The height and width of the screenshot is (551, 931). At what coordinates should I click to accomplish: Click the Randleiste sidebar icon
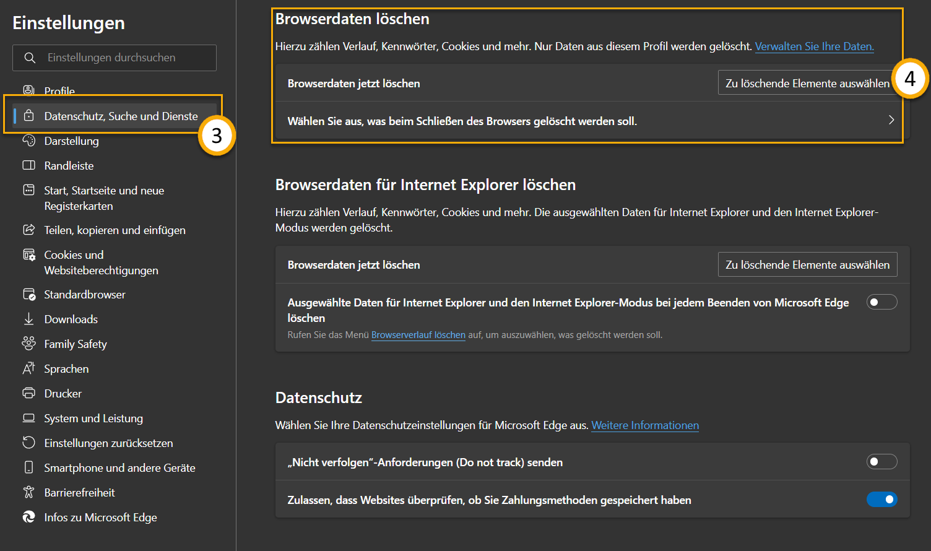point(28,165)
